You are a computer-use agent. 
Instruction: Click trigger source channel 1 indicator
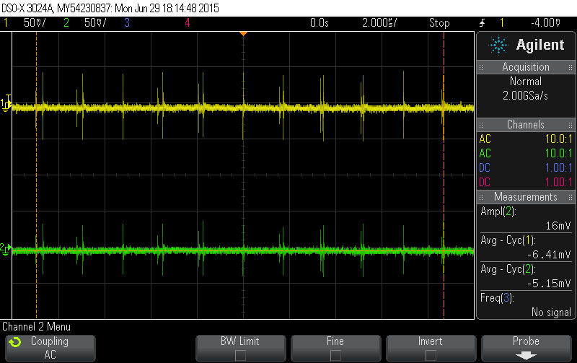501,23
